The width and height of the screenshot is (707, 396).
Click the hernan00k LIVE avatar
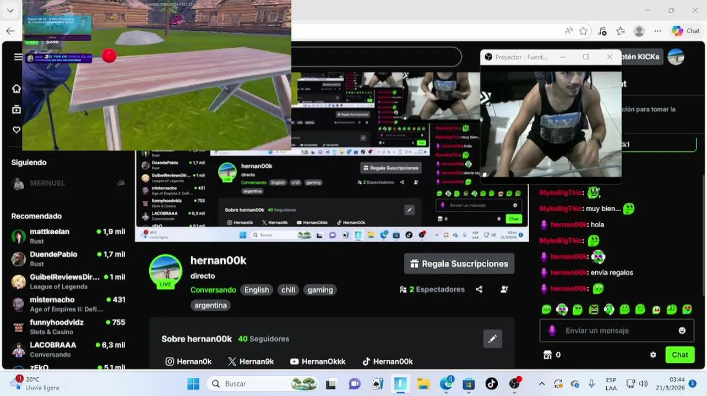coord(165,271)
